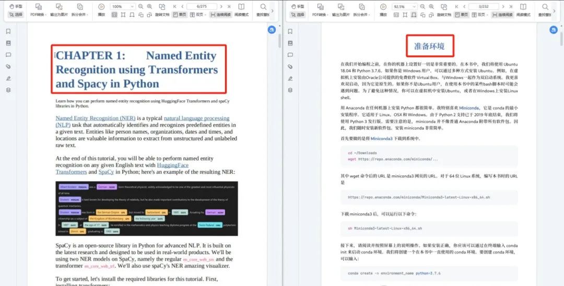Open PDF转换 conversion menu in the English PDF window
Screen dimensions: 564x286
[39, 10]
